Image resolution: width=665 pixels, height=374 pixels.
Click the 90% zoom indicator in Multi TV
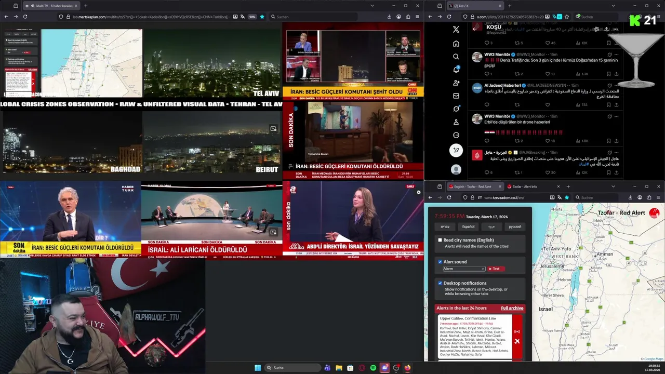click(252, 17)
